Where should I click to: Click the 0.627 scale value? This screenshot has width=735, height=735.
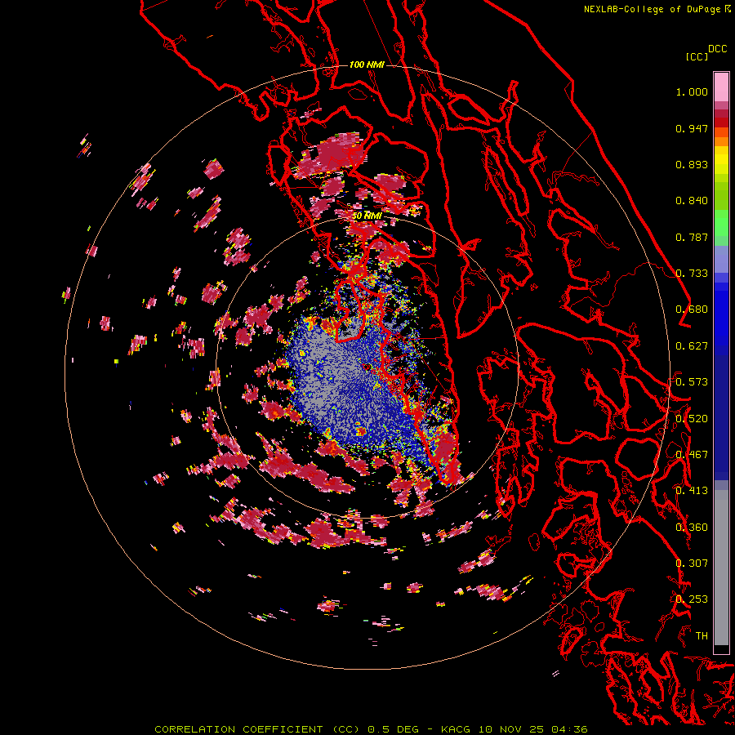pyautogui.click(x=692, y=346)
